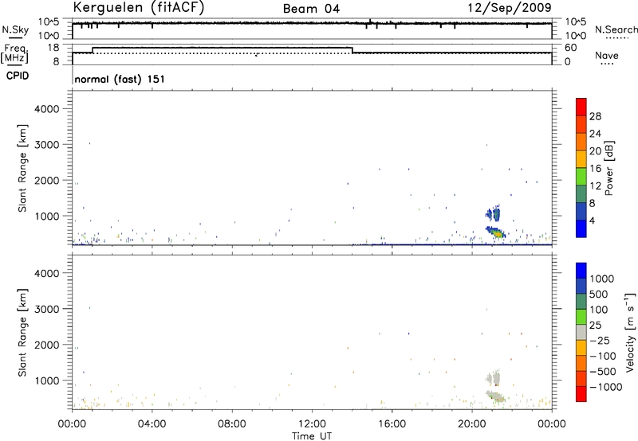This screenshot has height=441, width=638.
Task: Click the '18' frequency axis label
Action: [x=53, y=48]
